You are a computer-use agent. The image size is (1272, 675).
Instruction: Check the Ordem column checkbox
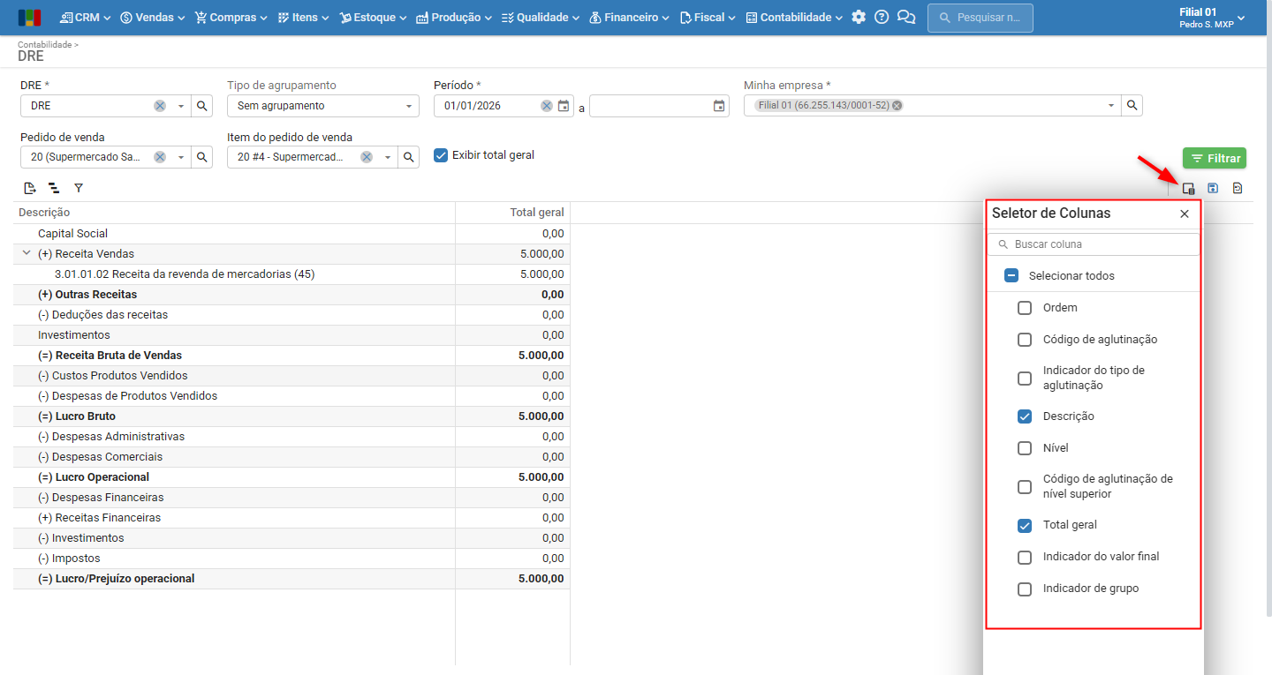1025,308
